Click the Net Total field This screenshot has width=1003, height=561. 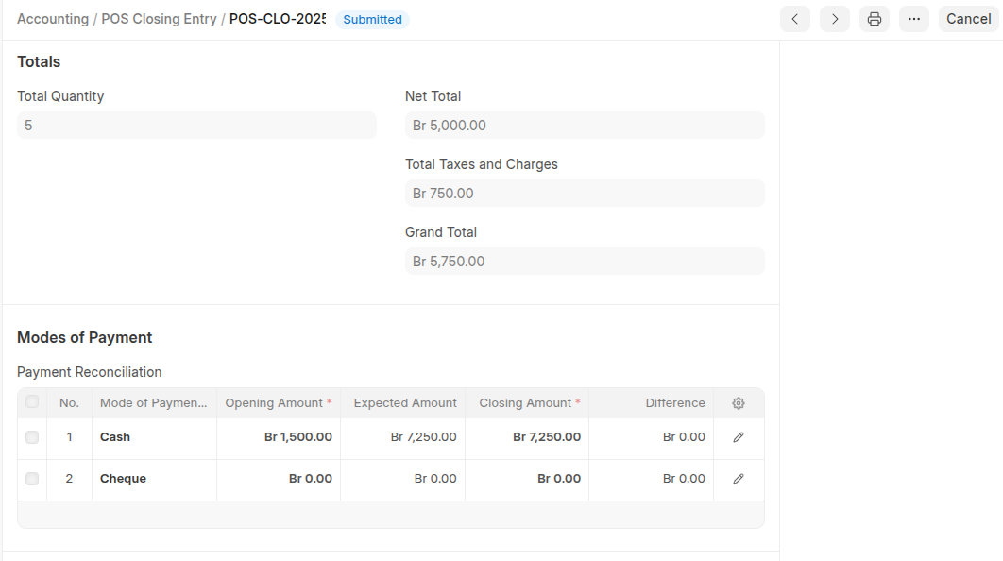pyautogui.click(x=585, y=126)
